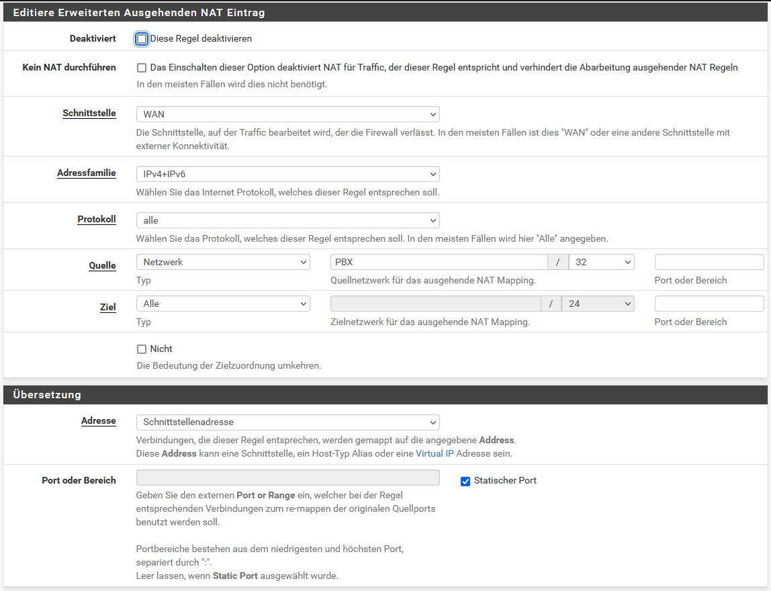Click the bold 'Port oder Bereich' row label
This screenshot has width=771, height=591.
coord(79,480)
